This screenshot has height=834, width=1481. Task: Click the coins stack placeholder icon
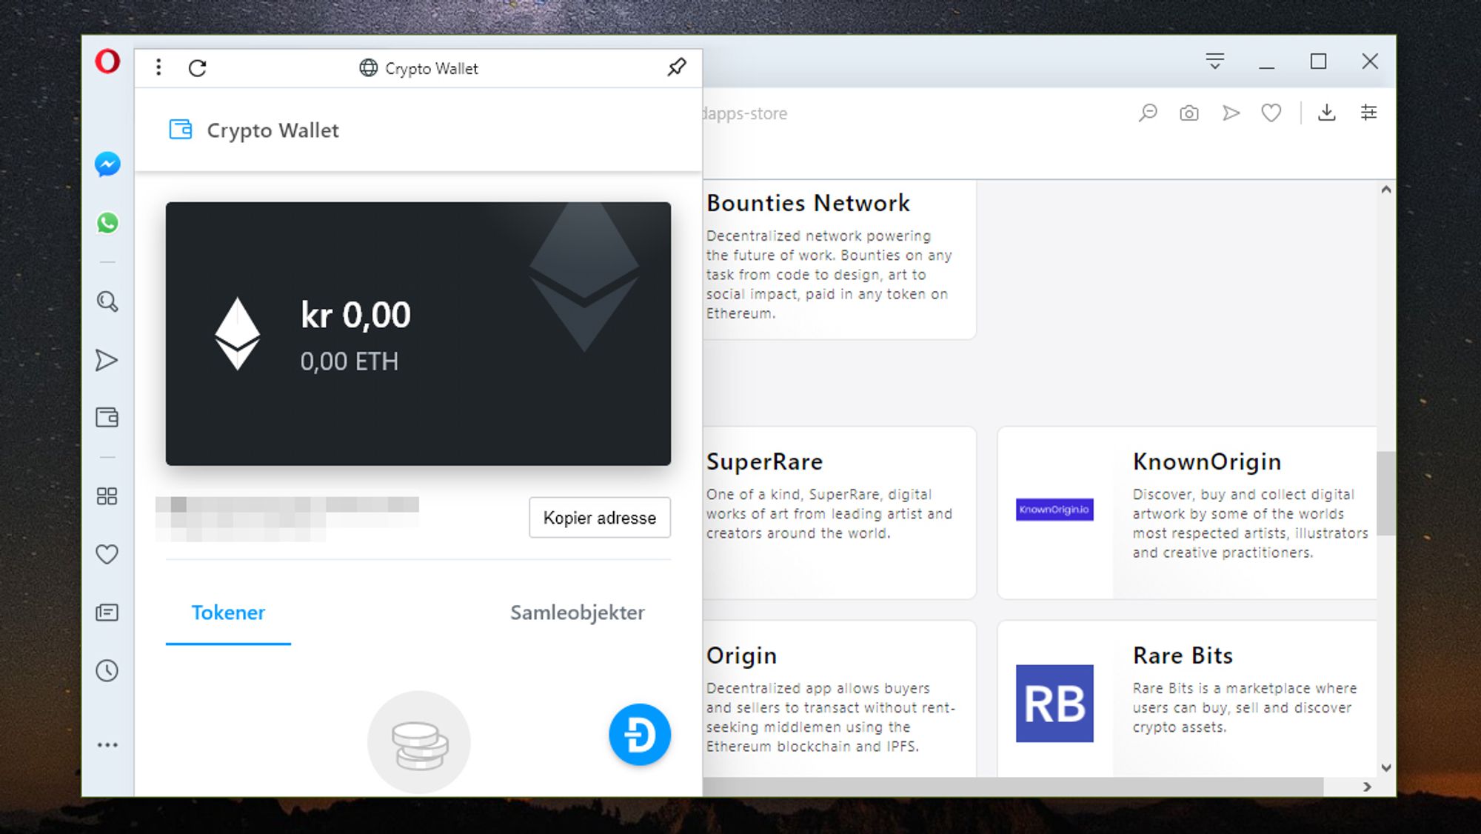419,743
